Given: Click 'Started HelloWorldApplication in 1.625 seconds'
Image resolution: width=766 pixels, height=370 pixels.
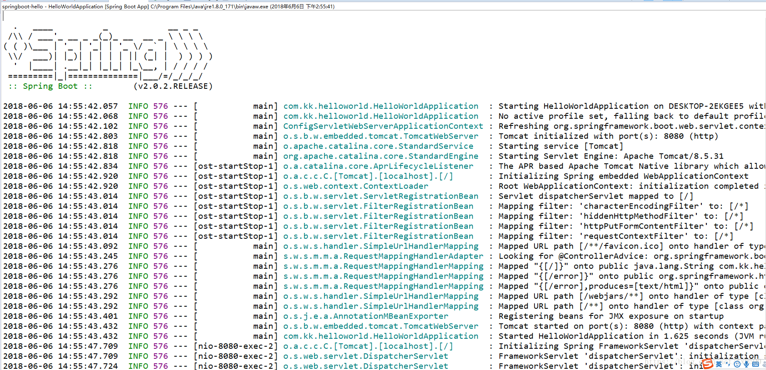Looking at the screenshot, I should coord(613,336).
